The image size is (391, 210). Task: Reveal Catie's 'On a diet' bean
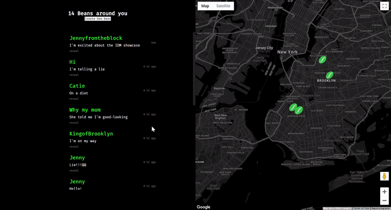[x=74, y=99]
